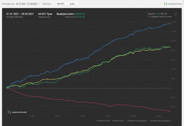Screen dimensions: 184x126
Task: Click the Активен 328ч 55м text
Action: pyautogui.click(x=15, y=17)
